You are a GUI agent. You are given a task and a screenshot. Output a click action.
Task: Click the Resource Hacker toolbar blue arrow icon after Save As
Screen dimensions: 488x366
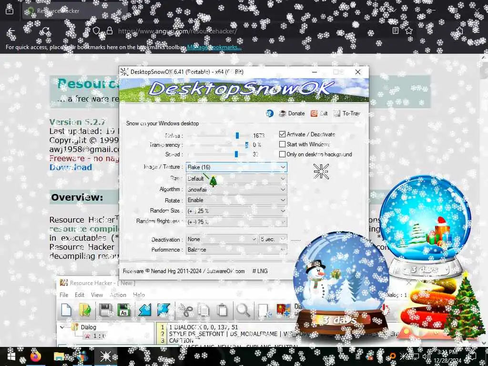click(x=145, y=310)
